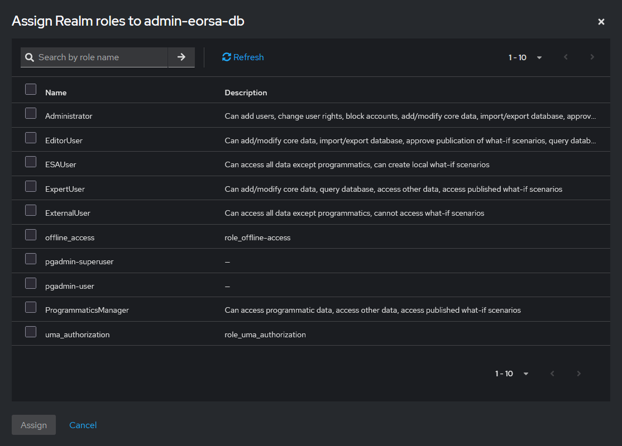Screen dimensions: 622x446
Task: Go to previous page in top pagination
Action: click(566, 57)
